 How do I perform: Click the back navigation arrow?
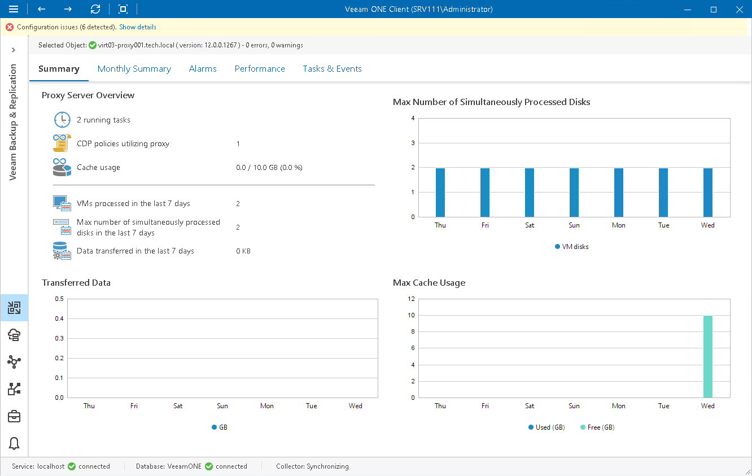(41, 9)
